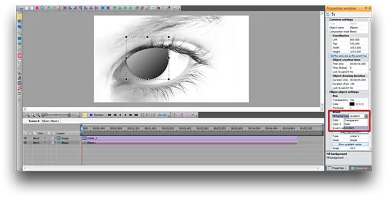Click the third zoom magnifier icon above timeline
This screenshot has height=197, width=387.
38,115
